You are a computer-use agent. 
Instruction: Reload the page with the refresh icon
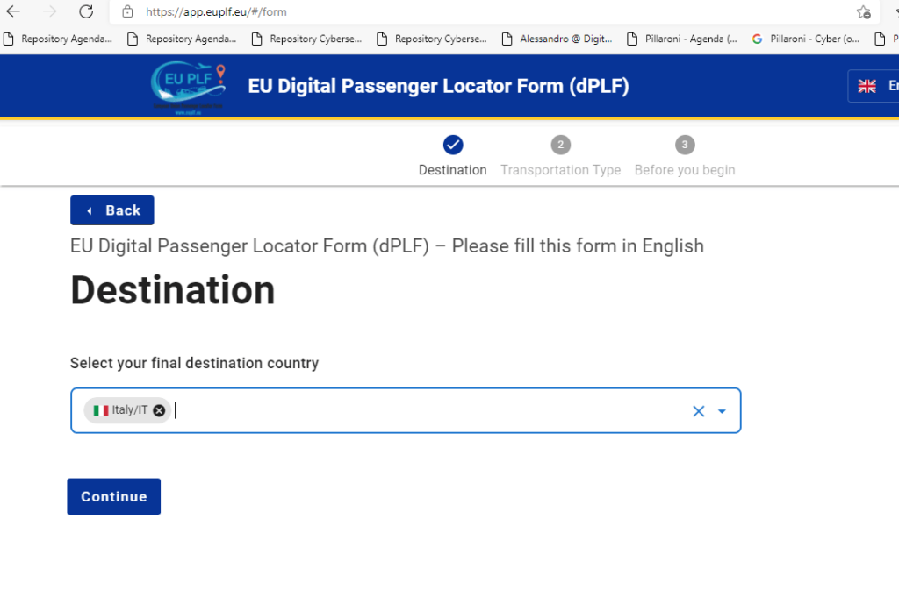tap(85, 12)
